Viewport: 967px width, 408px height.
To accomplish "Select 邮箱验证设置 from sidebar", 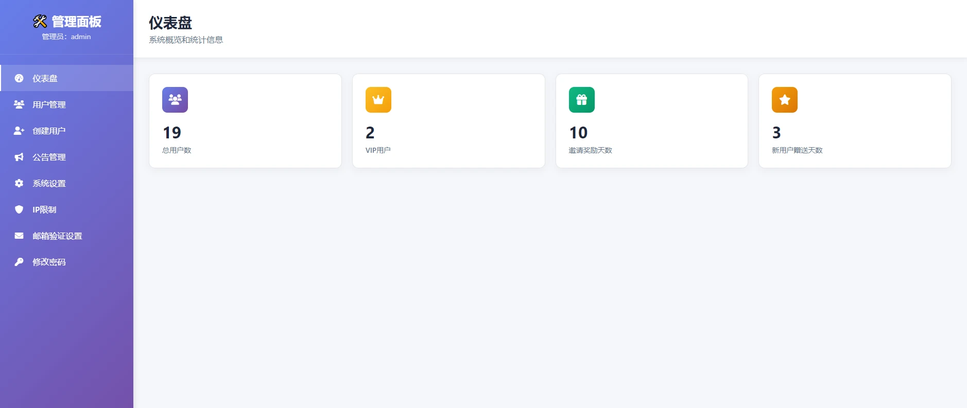I will pyautogui.click(x=58, y=236).
